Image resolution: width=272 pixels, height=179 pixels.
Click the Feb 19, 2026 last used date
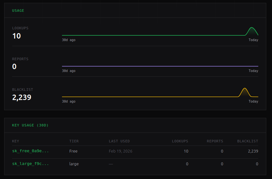tap(120, 151)
